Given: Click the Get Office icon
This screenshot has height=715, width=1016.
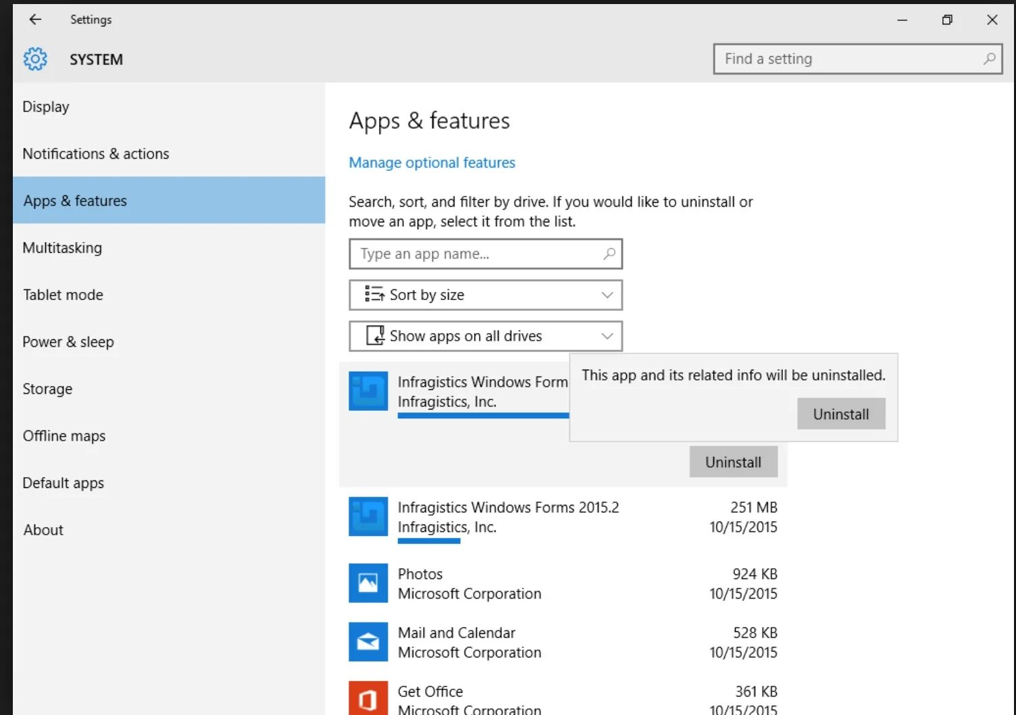Looking at the screenshot, I should pos(368,698).
